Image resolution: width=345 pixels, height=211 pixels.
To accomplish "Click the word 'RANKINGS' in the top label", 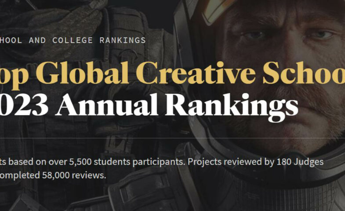I will click(x=122, y=40).
